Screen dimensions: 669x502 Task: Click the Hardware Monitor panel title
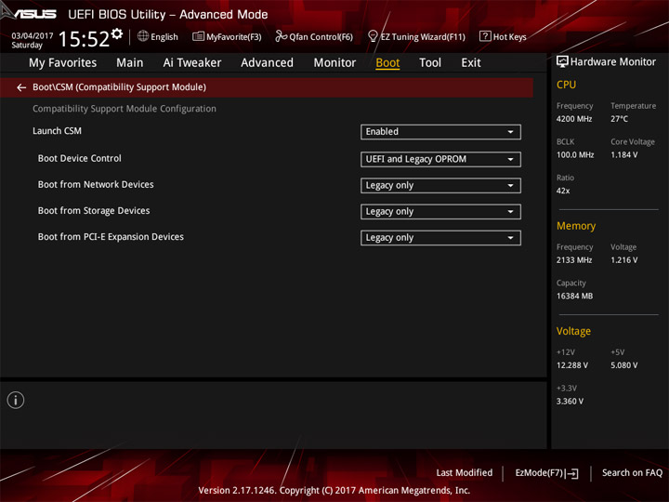tap(613, 62)
